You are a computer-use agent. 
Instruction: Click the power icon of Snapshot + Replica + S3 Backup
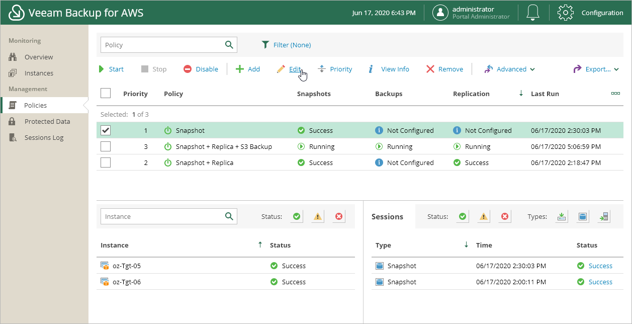(x=168, y=146)
